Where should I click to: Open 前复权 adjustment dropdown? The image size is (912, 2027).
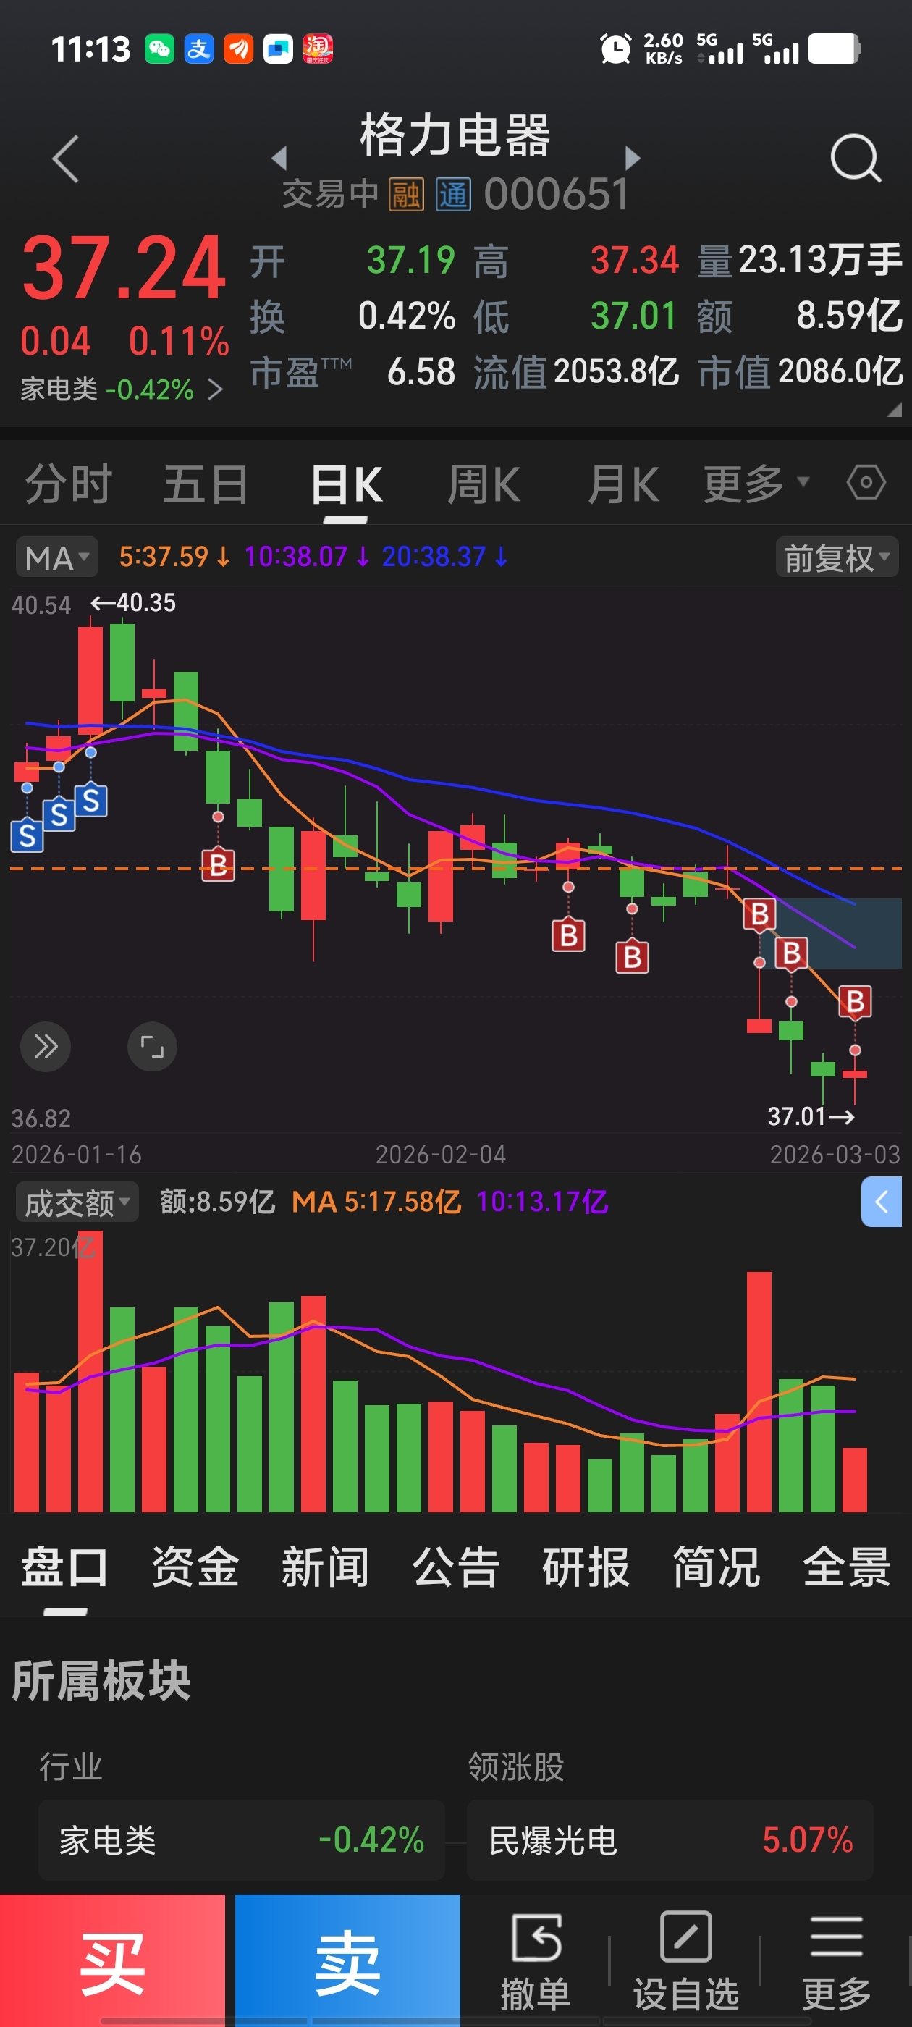837,557
